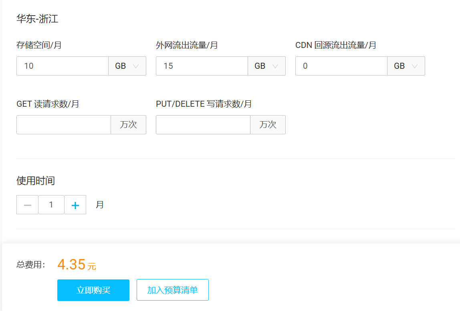The height and width of the screenshot is (311, 460).
Task: Click the 月 unit text beside the stepper
Action: click(100, 205)
